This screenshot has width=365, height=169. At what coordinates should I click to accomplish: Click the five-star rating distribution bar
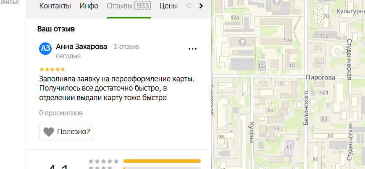tap(162, 161)
